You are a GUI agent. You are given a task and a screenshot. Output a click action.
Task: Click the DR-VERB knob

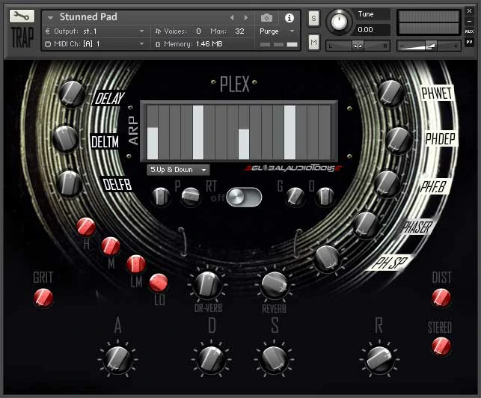tap(208, 285)
